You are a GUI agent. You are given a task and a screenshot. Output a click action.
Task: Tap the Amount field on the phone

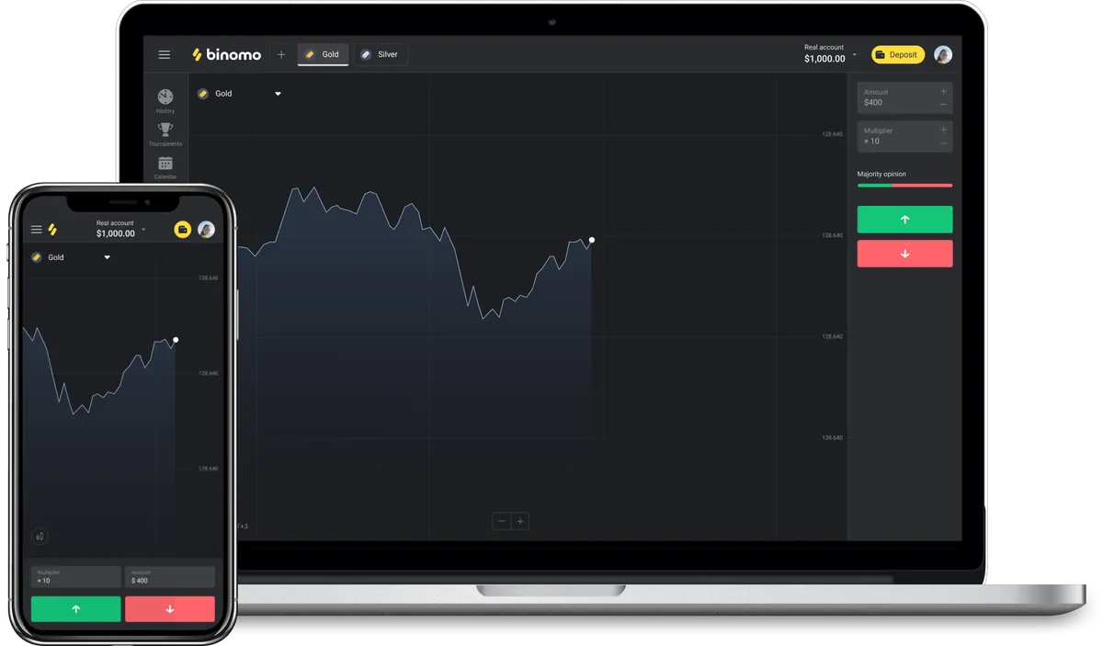tap(170, 577)
